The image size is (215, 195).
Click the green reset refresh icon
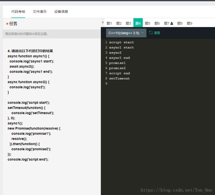pyautogui.click(x=151, y=33)
